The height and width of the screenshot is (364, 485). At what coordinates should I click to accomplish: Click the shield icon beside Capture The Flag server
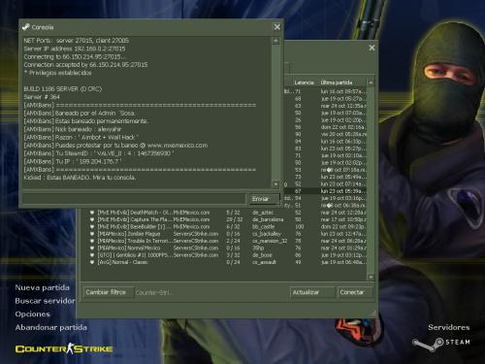tap(92, 219)
